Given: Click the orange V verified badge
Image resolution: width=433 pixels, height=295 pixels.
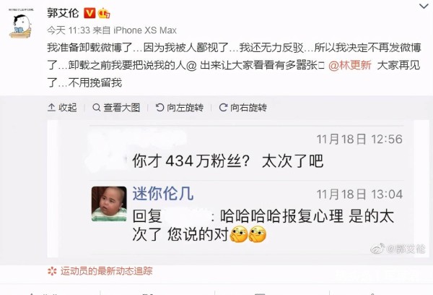Looking at the screenshot, I should tap(89, 13).
